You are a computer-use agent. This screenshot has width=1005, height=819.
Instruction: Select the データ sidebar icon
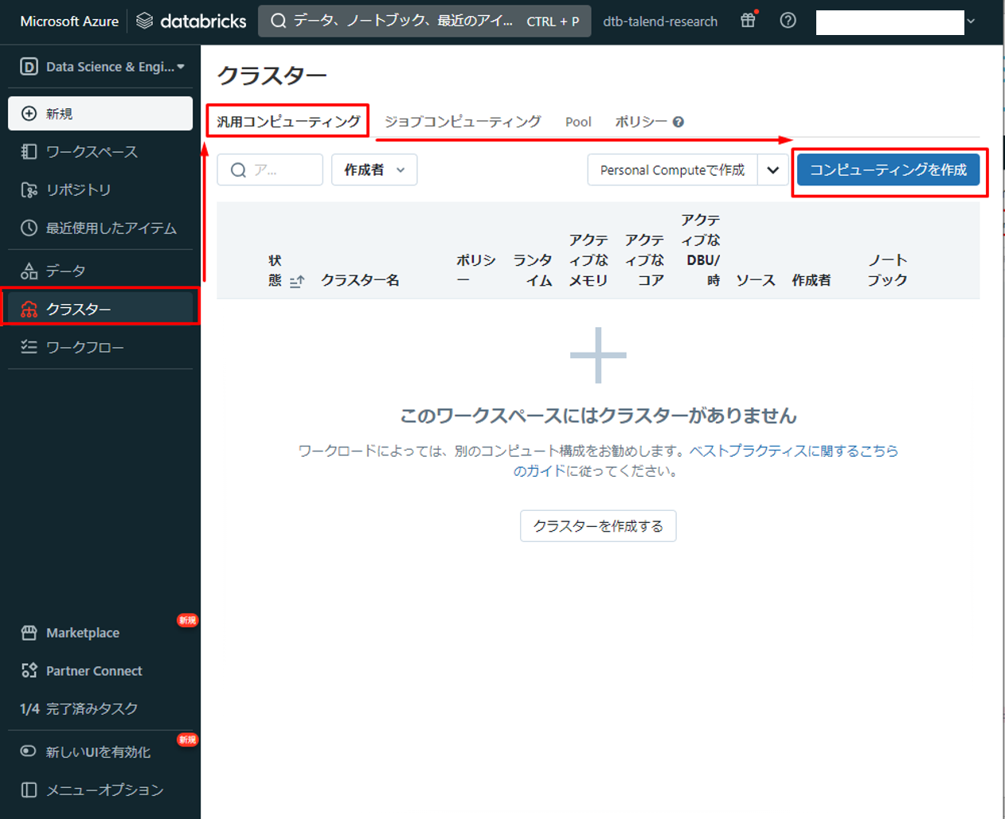point(29,271)
